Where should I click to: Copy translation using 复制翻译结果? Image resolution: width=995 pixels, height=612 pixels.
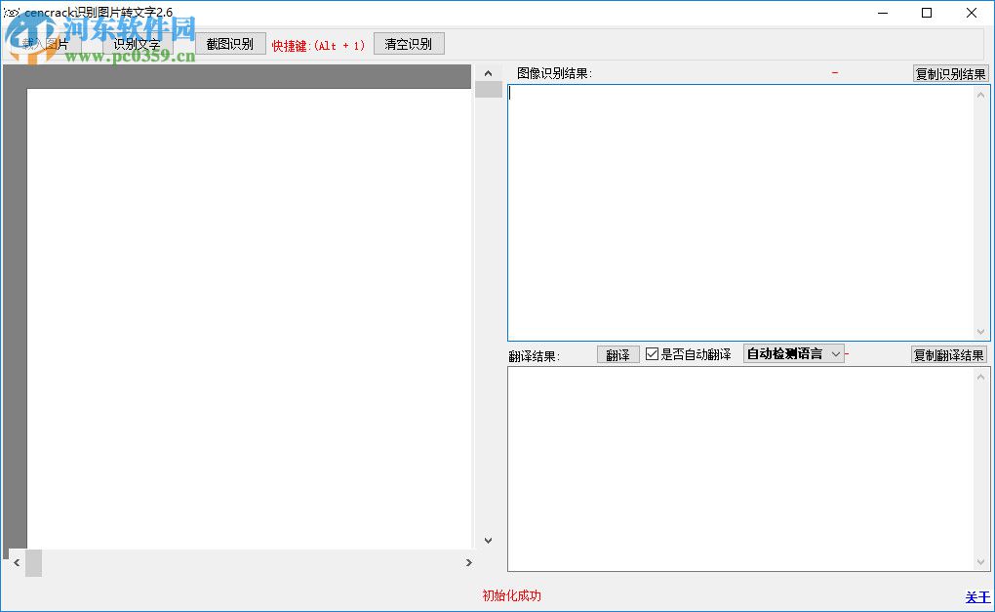pyautogui.click(x=948, y=354)
